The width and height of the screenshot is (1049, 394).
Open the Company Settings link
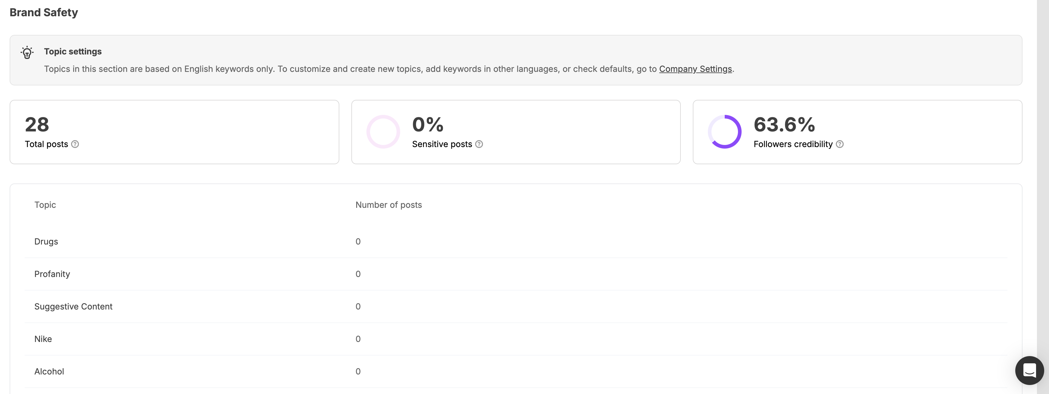tap(696, 69)
